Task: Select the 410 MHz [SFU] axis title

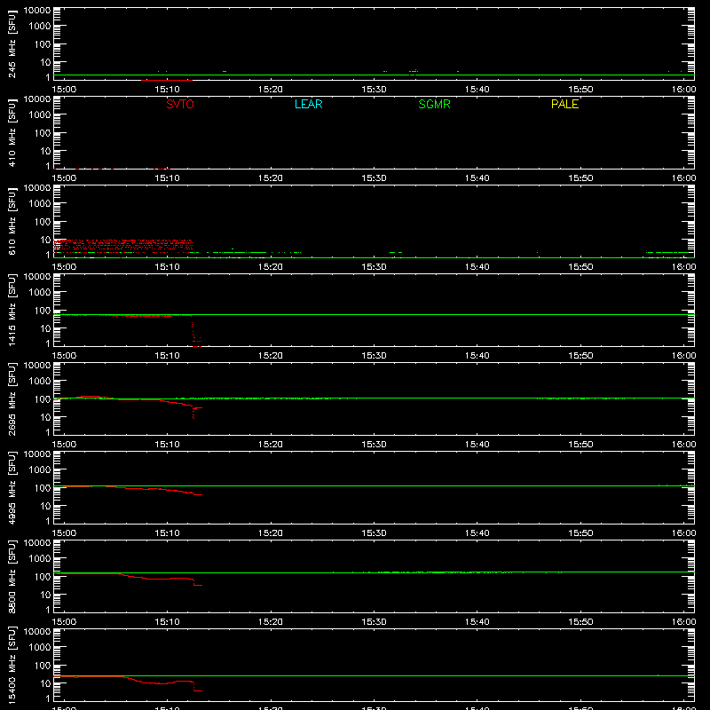Action: pyautogui.click(x=12, y=132)
